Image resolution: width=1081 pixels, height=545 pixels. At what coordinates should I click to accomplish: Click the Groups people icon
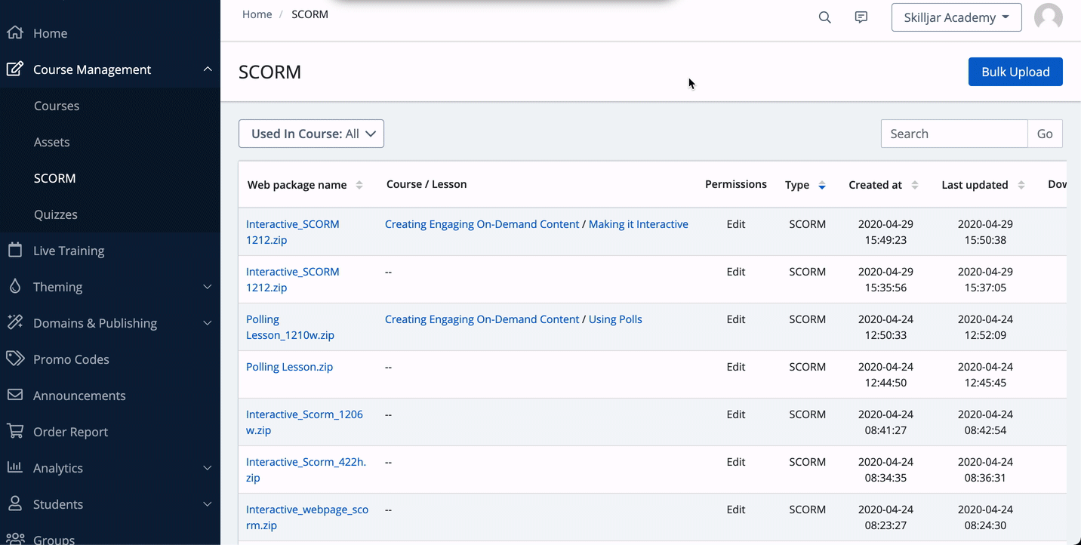pos(14,538)
